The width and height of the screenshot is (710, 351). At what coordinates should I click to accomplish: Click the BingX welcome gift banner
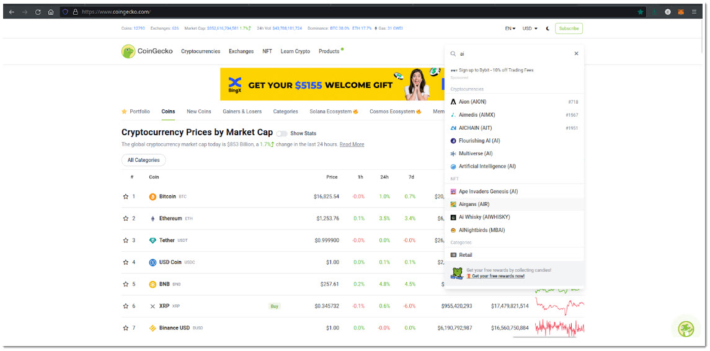(332, 84)
